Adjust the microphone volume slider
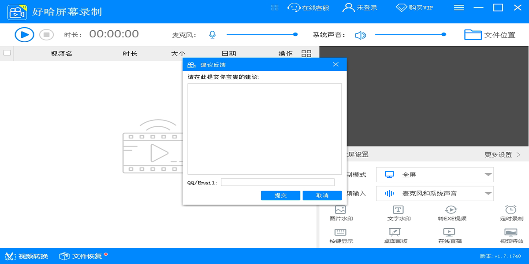The image size is (529, 264). [x=262, y=34]
